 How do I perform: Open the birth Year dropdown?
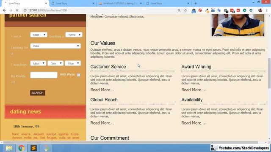pyautogui.click(x=73, y=63)
